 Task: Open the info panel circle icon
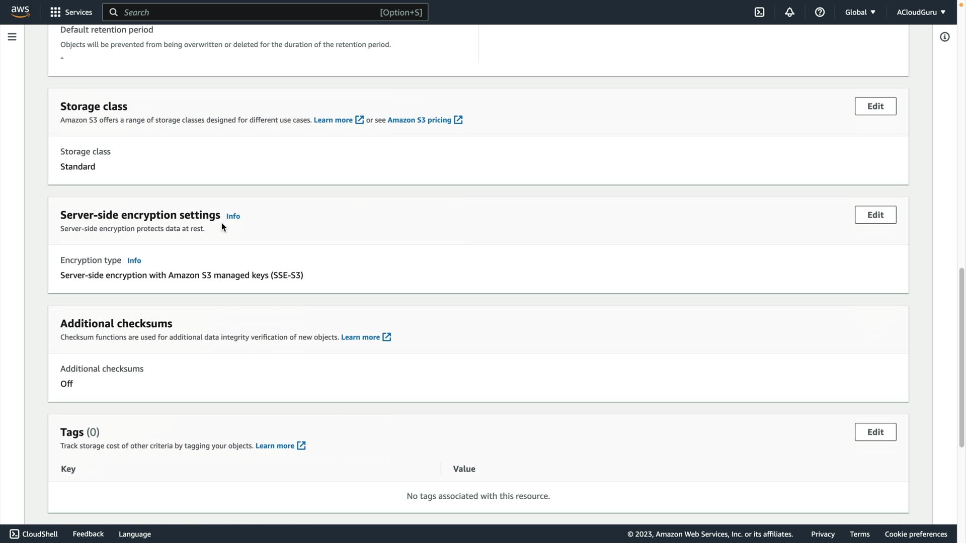944,37
